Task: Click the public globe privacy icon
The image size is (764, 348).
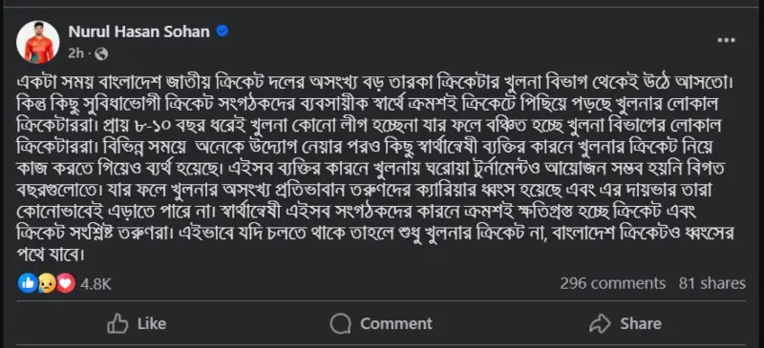Action: point(101,53)
